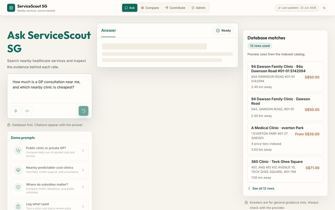Click the loading submit button
Screen dimensions: 335x210
tap(83, 111)
